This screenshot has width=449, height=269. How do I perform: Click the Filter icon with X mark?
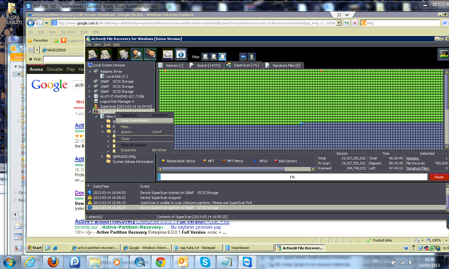click(214, 57)
